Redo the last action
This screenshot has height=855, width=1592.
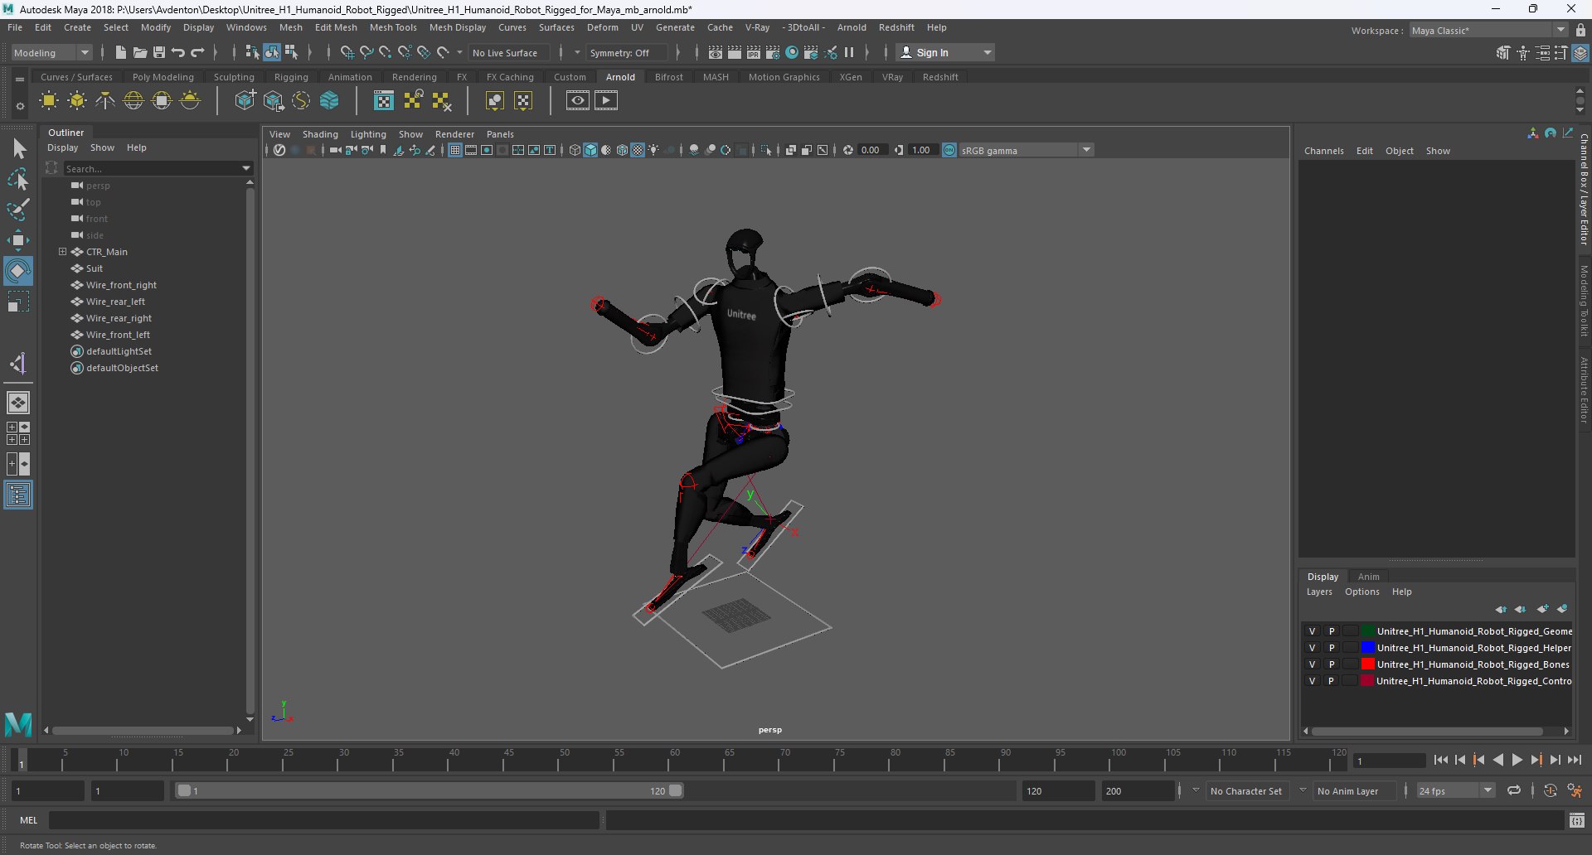[197, 52]
